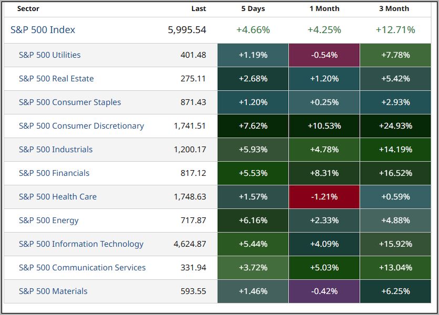Click the Last column header
The width and height of the screenshot is (439, 315).
point(199,8)
